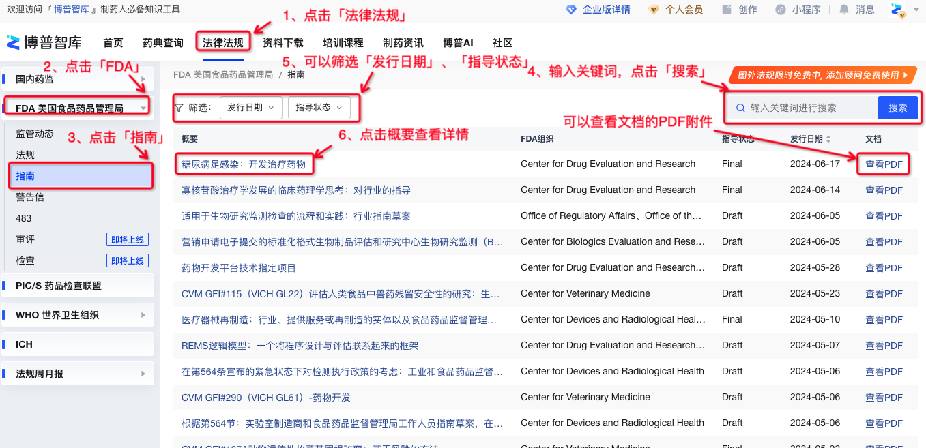
Task: Click the Center for Veterinary Medicine cell dated 2024-05-23
Action: tap(585, 293)
